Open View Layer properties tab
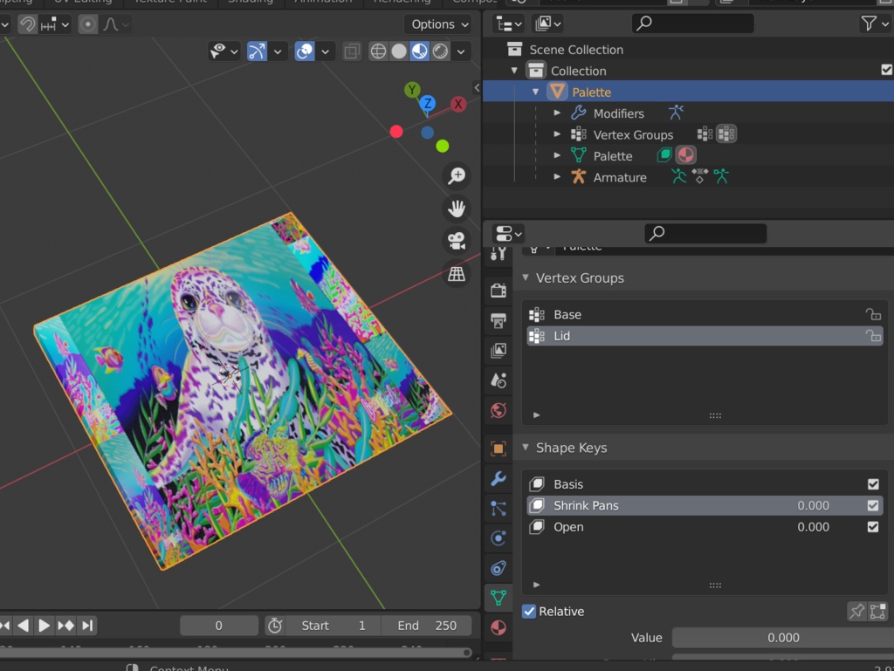894x671 pixels. (x=499, y=350)
